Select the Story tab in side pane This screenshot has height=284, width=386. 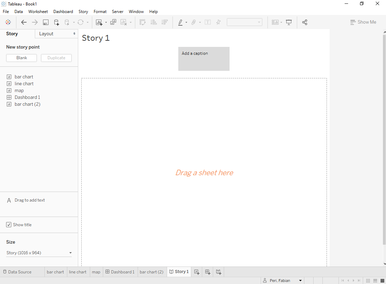[x=12, y=34]
